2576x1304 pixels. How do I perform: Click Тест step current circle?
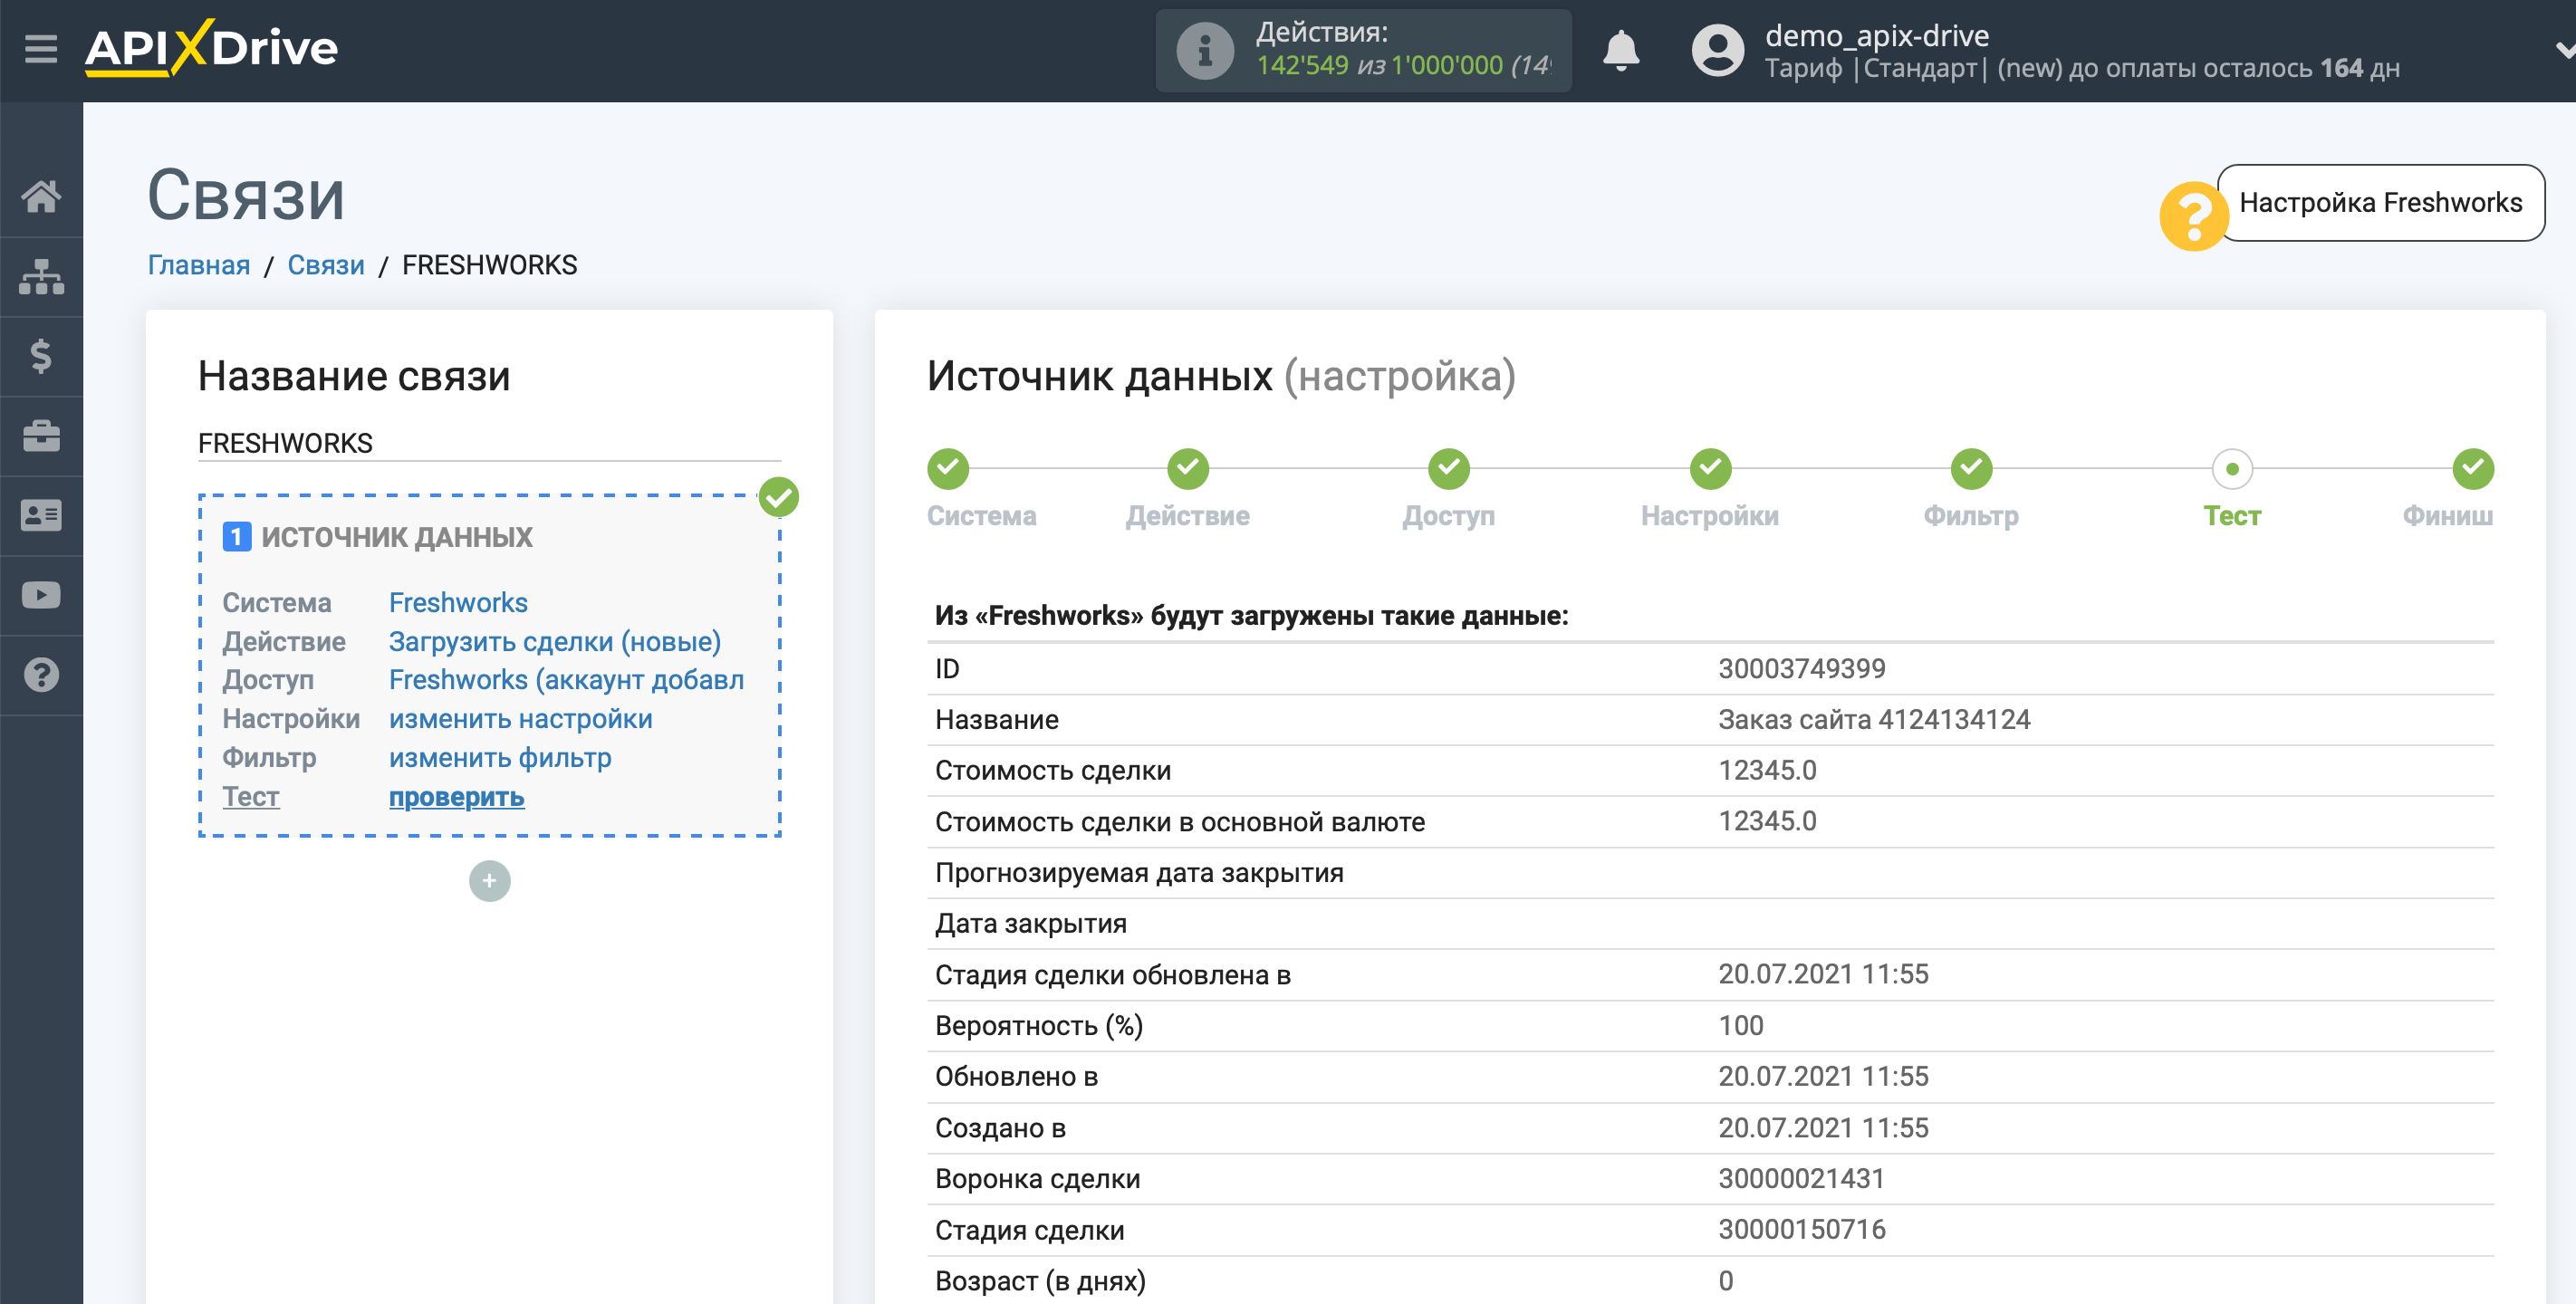pos(2232,468)
